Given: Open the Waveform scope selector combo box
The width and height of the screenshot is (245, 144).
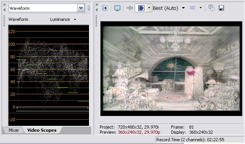Looking at the screenshot, I should (47, 8).
